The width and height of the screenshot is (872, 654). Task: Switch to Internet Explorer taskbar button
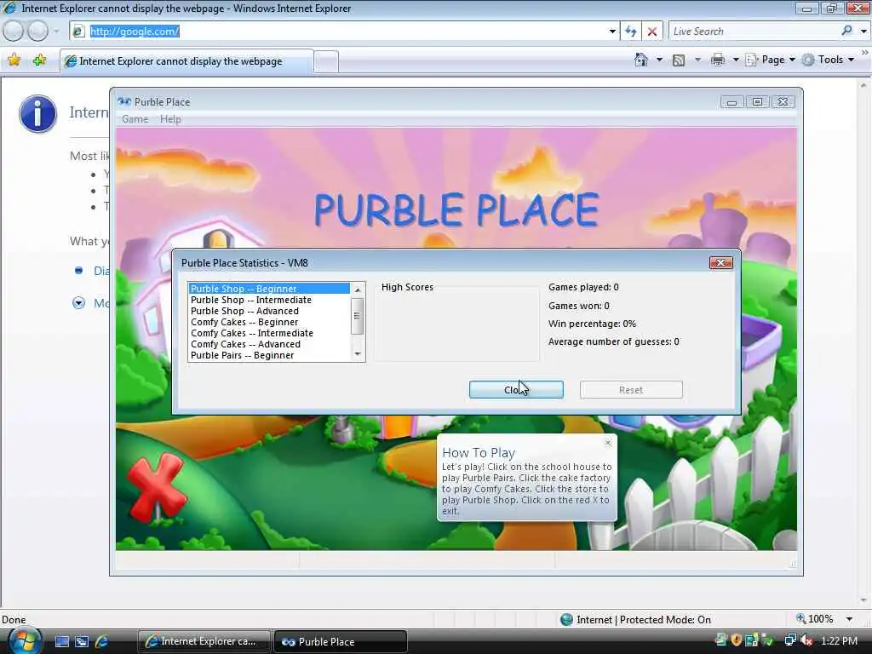(204, 642)
